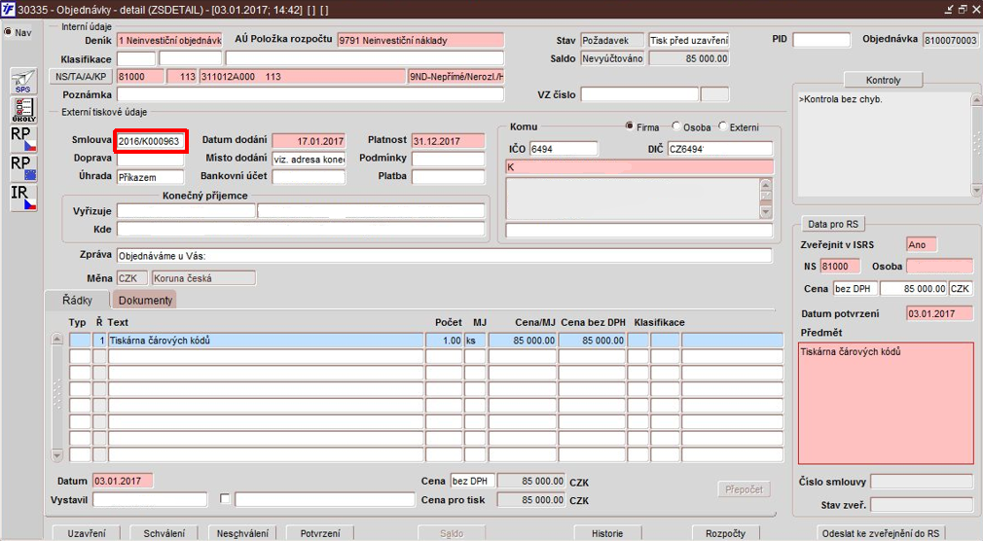This screenshot has width=983, height=541.
Task: Click Zveřejnit v ISRS field Ano
Action: coord(922,244)
